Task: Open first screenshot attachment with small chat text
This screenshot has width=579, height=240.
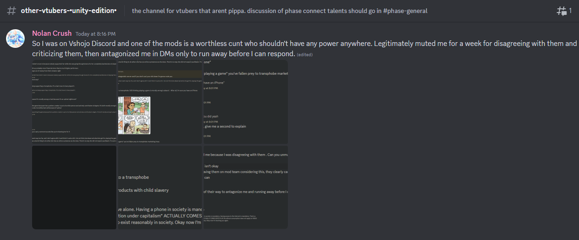Action: 74,102
